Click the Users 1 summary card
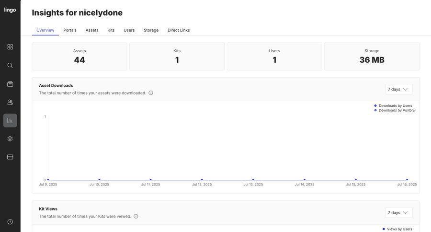The image size is (431, 232). [274, 57]
